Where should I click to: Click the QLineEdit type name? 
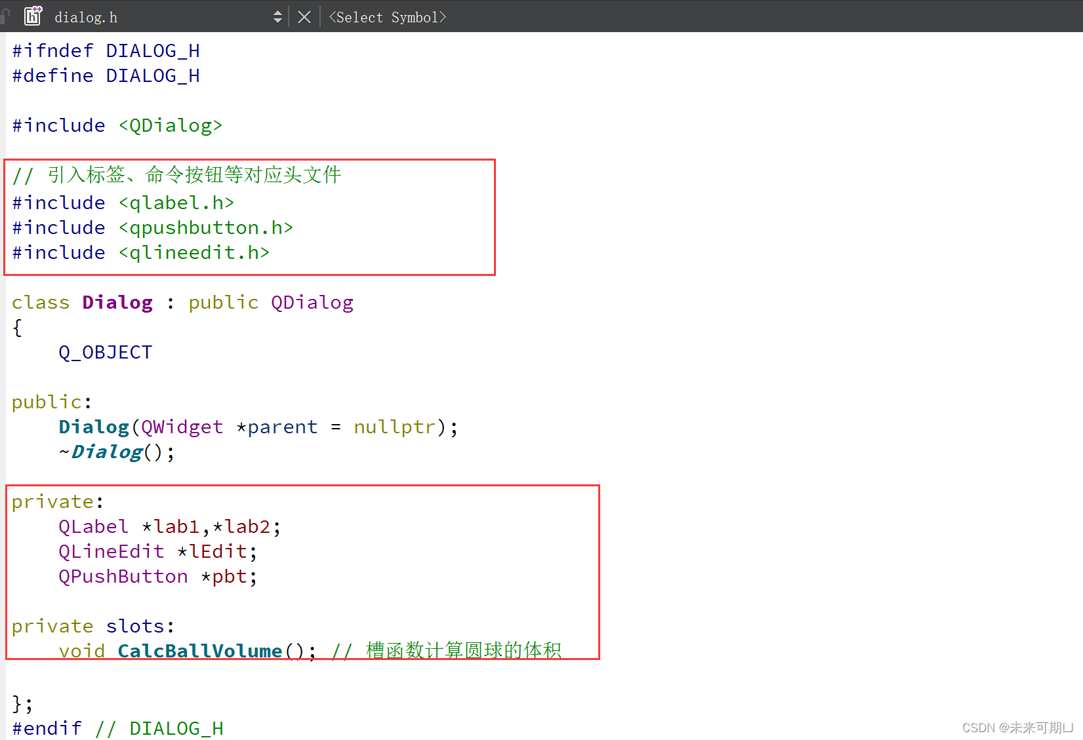[111, 552]
